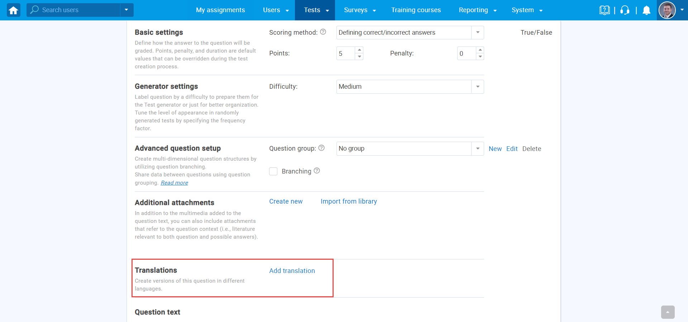Open the Question group dropdown

click(478, 148)
